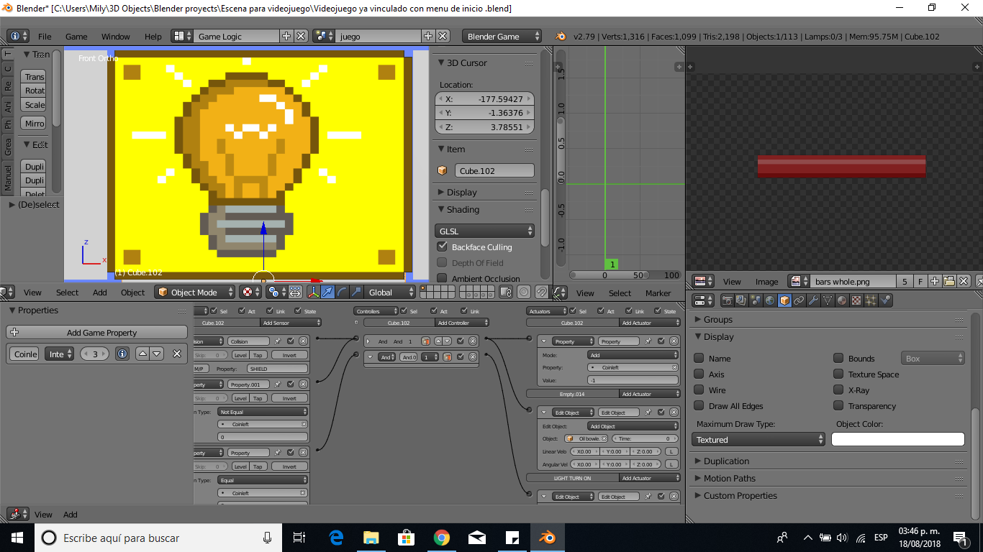Screen dimensions: 983x552
Task: Enable the Axis display checkbox
Action: 699,374
